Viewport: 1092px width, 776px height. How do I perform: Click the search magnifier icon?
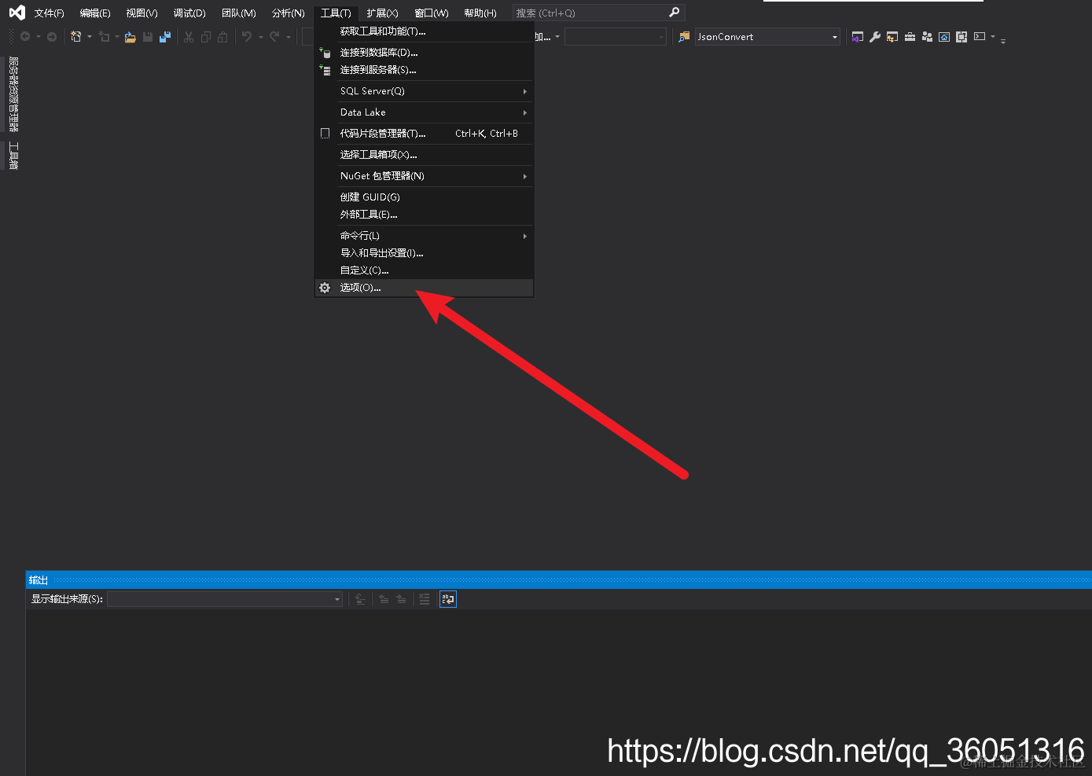[x=674, y=13]
